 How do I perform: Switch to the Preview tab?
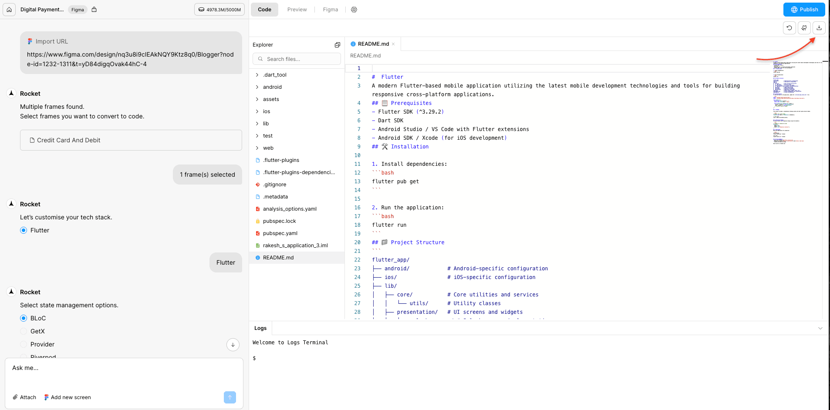297,10
